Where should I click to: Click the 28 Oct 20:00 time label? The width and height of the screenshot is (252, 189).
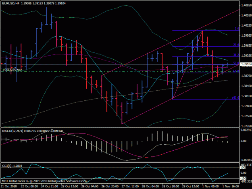tap(170, 187)
